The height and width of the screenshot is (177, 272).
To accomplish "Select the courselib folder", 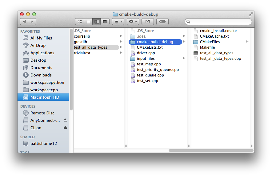I will 82,36.
